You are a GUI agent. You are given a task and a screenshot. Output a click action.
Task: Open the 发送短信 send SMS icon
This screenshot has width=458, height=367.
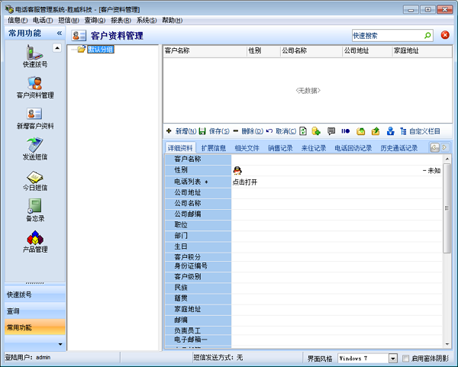pyautogui.click(x=35, y=149)
